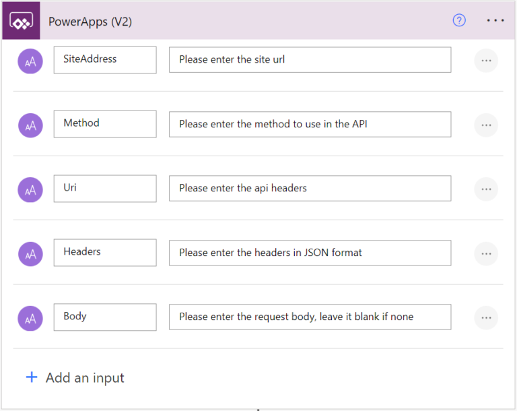The image size is (517, 411).
Task: Edit the SiteAddress name field
Action: [x=105, y=60]
